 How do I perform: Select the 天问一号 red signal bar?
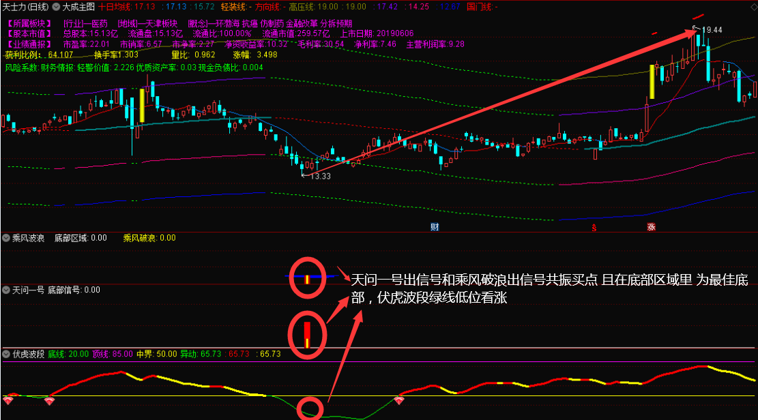(x=308, y=333)
